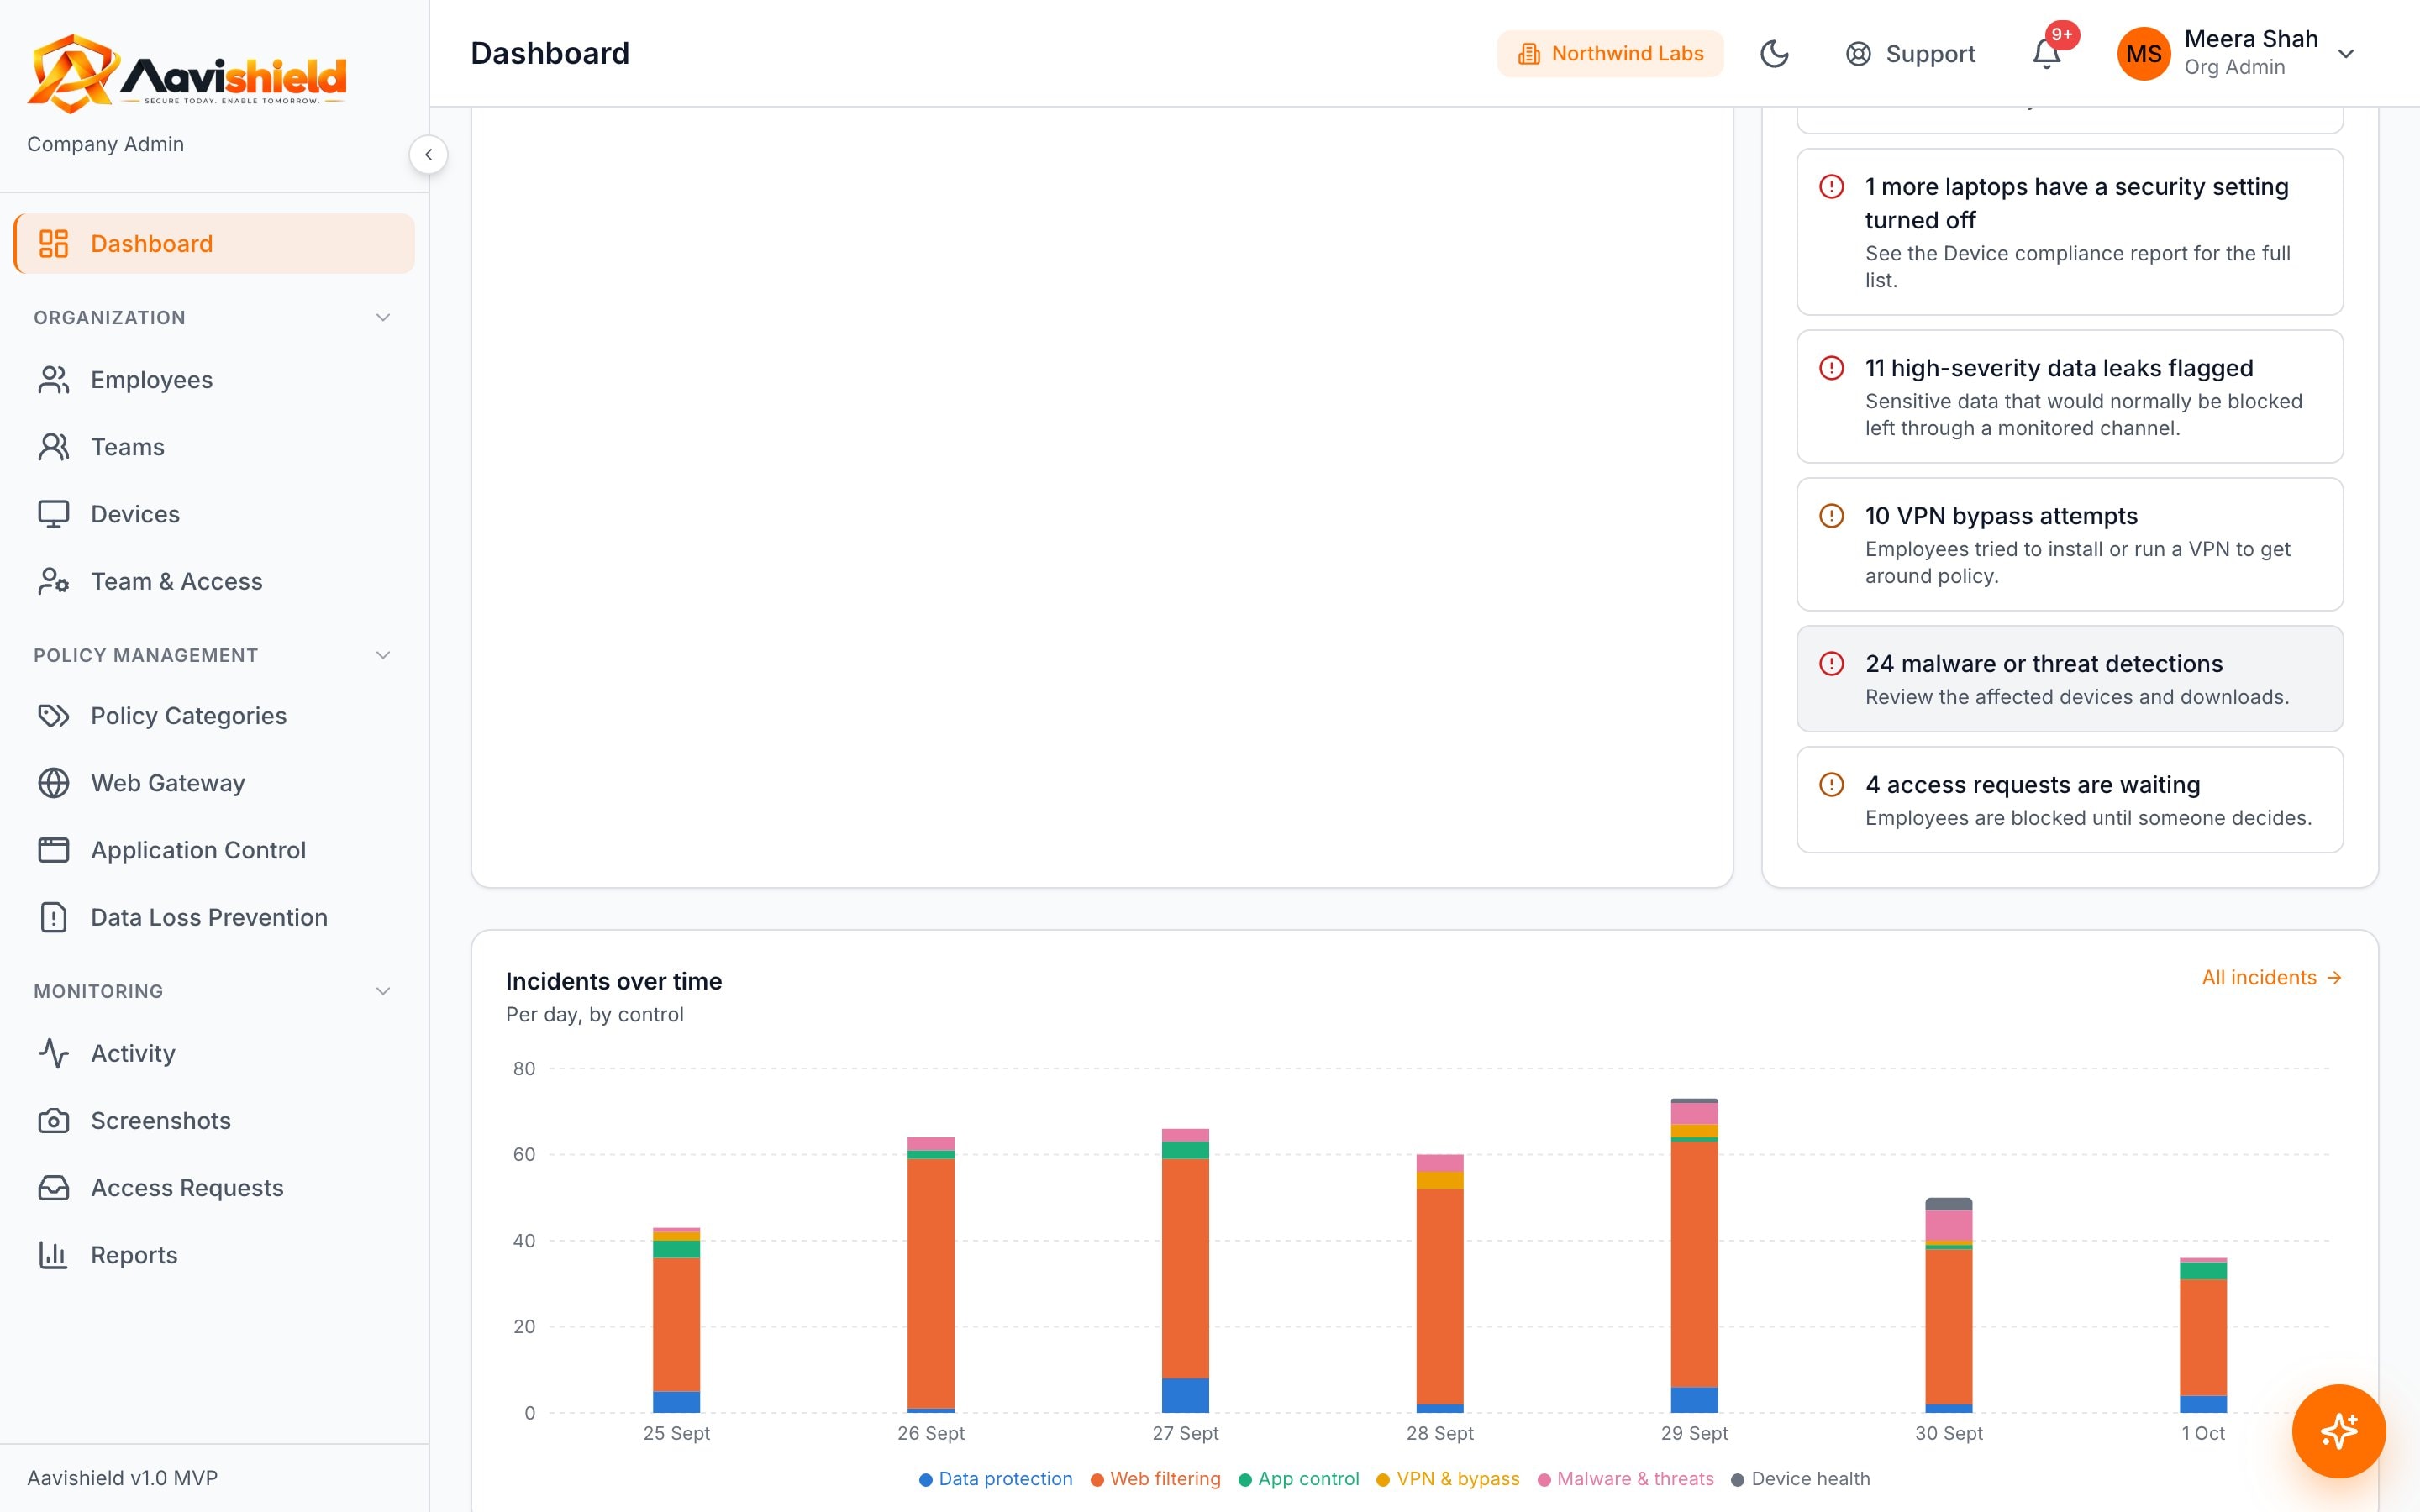
Task: Click the Aavishield logo
Action: [187, 72]
